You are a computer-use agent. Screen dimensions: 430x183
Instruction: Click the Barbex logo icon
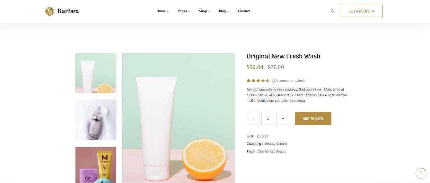[49, 11]
